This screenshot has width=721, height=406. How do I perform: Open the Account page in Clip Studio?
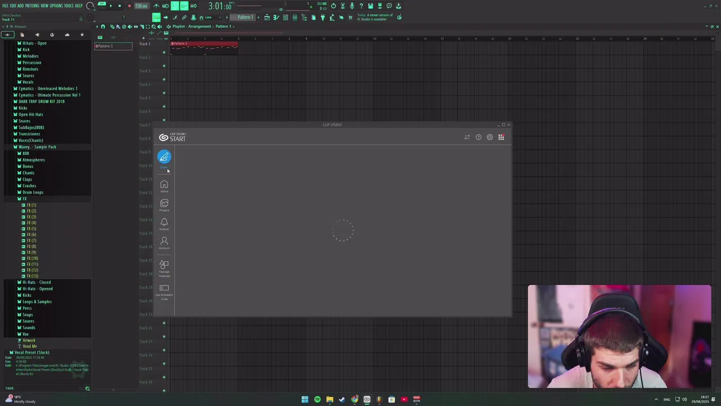[164, 242]
